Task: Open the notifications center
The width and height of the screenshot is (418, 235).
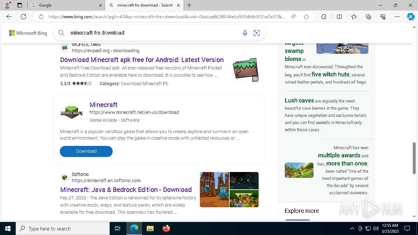Action: (407, 228)
